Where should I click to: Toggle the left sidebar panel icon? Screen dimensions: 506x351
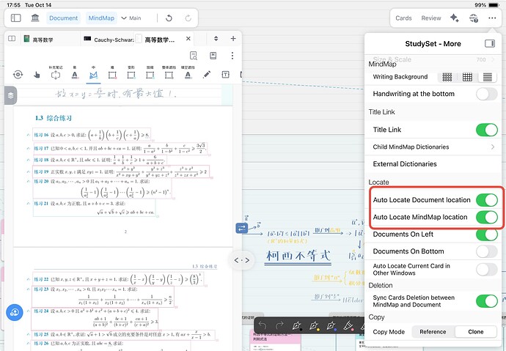point(16,18)
